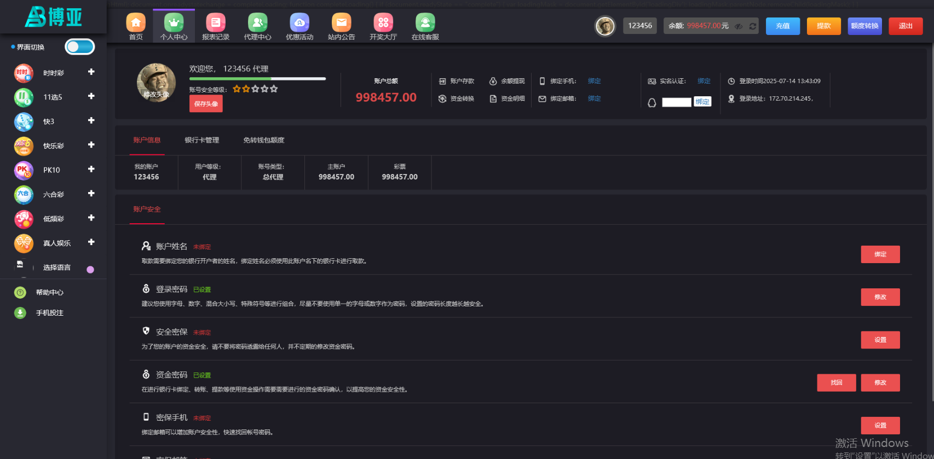Expand the 11选5 category with its plus
Viewport: 934px width, 459px height.
pos(91,96)
